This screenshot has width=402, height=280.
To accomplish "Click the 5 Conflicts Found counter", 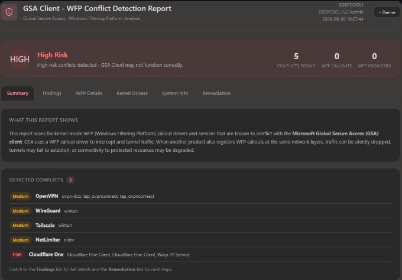I will 296,60.
